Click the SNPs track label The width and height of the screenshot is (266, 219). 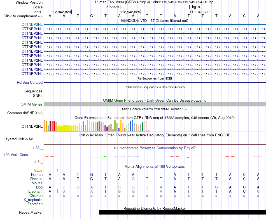(x=38, y=95)
